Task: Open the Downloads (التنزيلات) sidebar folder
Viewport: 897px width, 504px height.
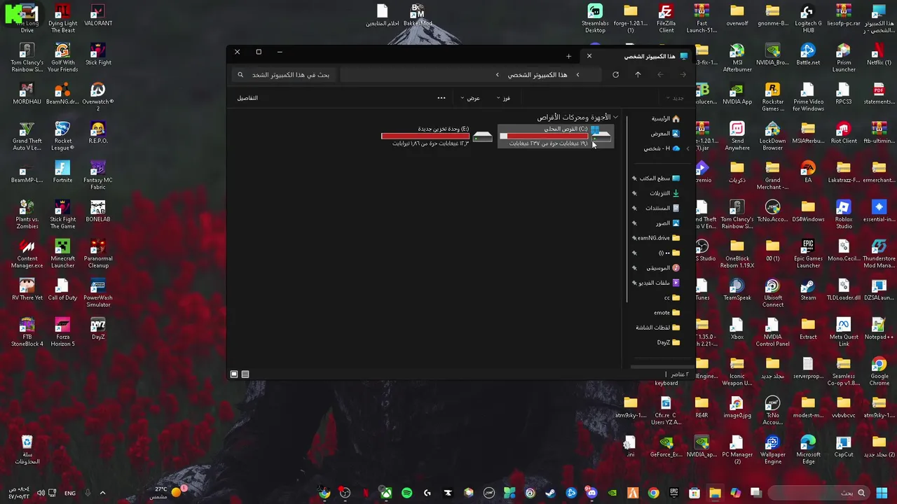Action: (664, 193)
